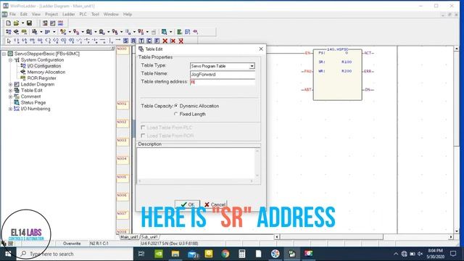Confirm the dialog with OK
Viewport: 464px width, 261px height.
click(x=187, y=204)
